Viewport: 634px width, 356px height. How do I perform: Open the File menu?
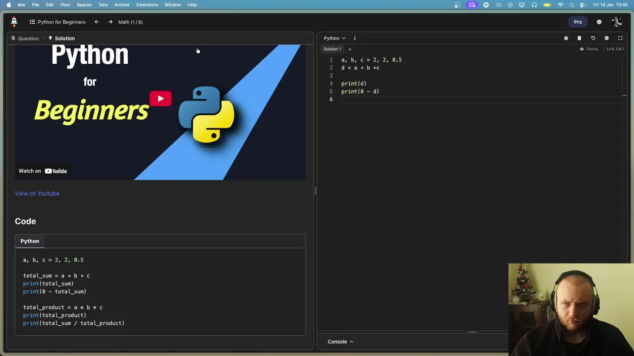coord(36,5)
